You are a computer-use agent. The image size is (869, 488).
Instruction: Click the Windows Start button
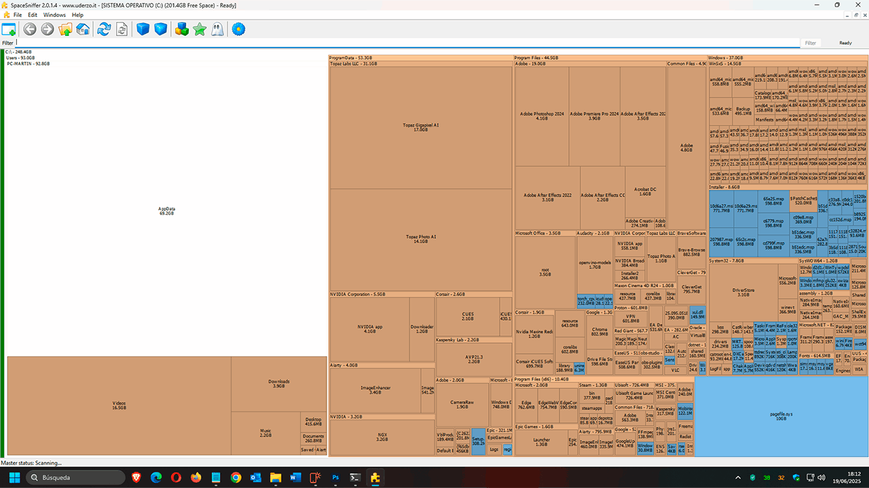(x=13, y=477)
